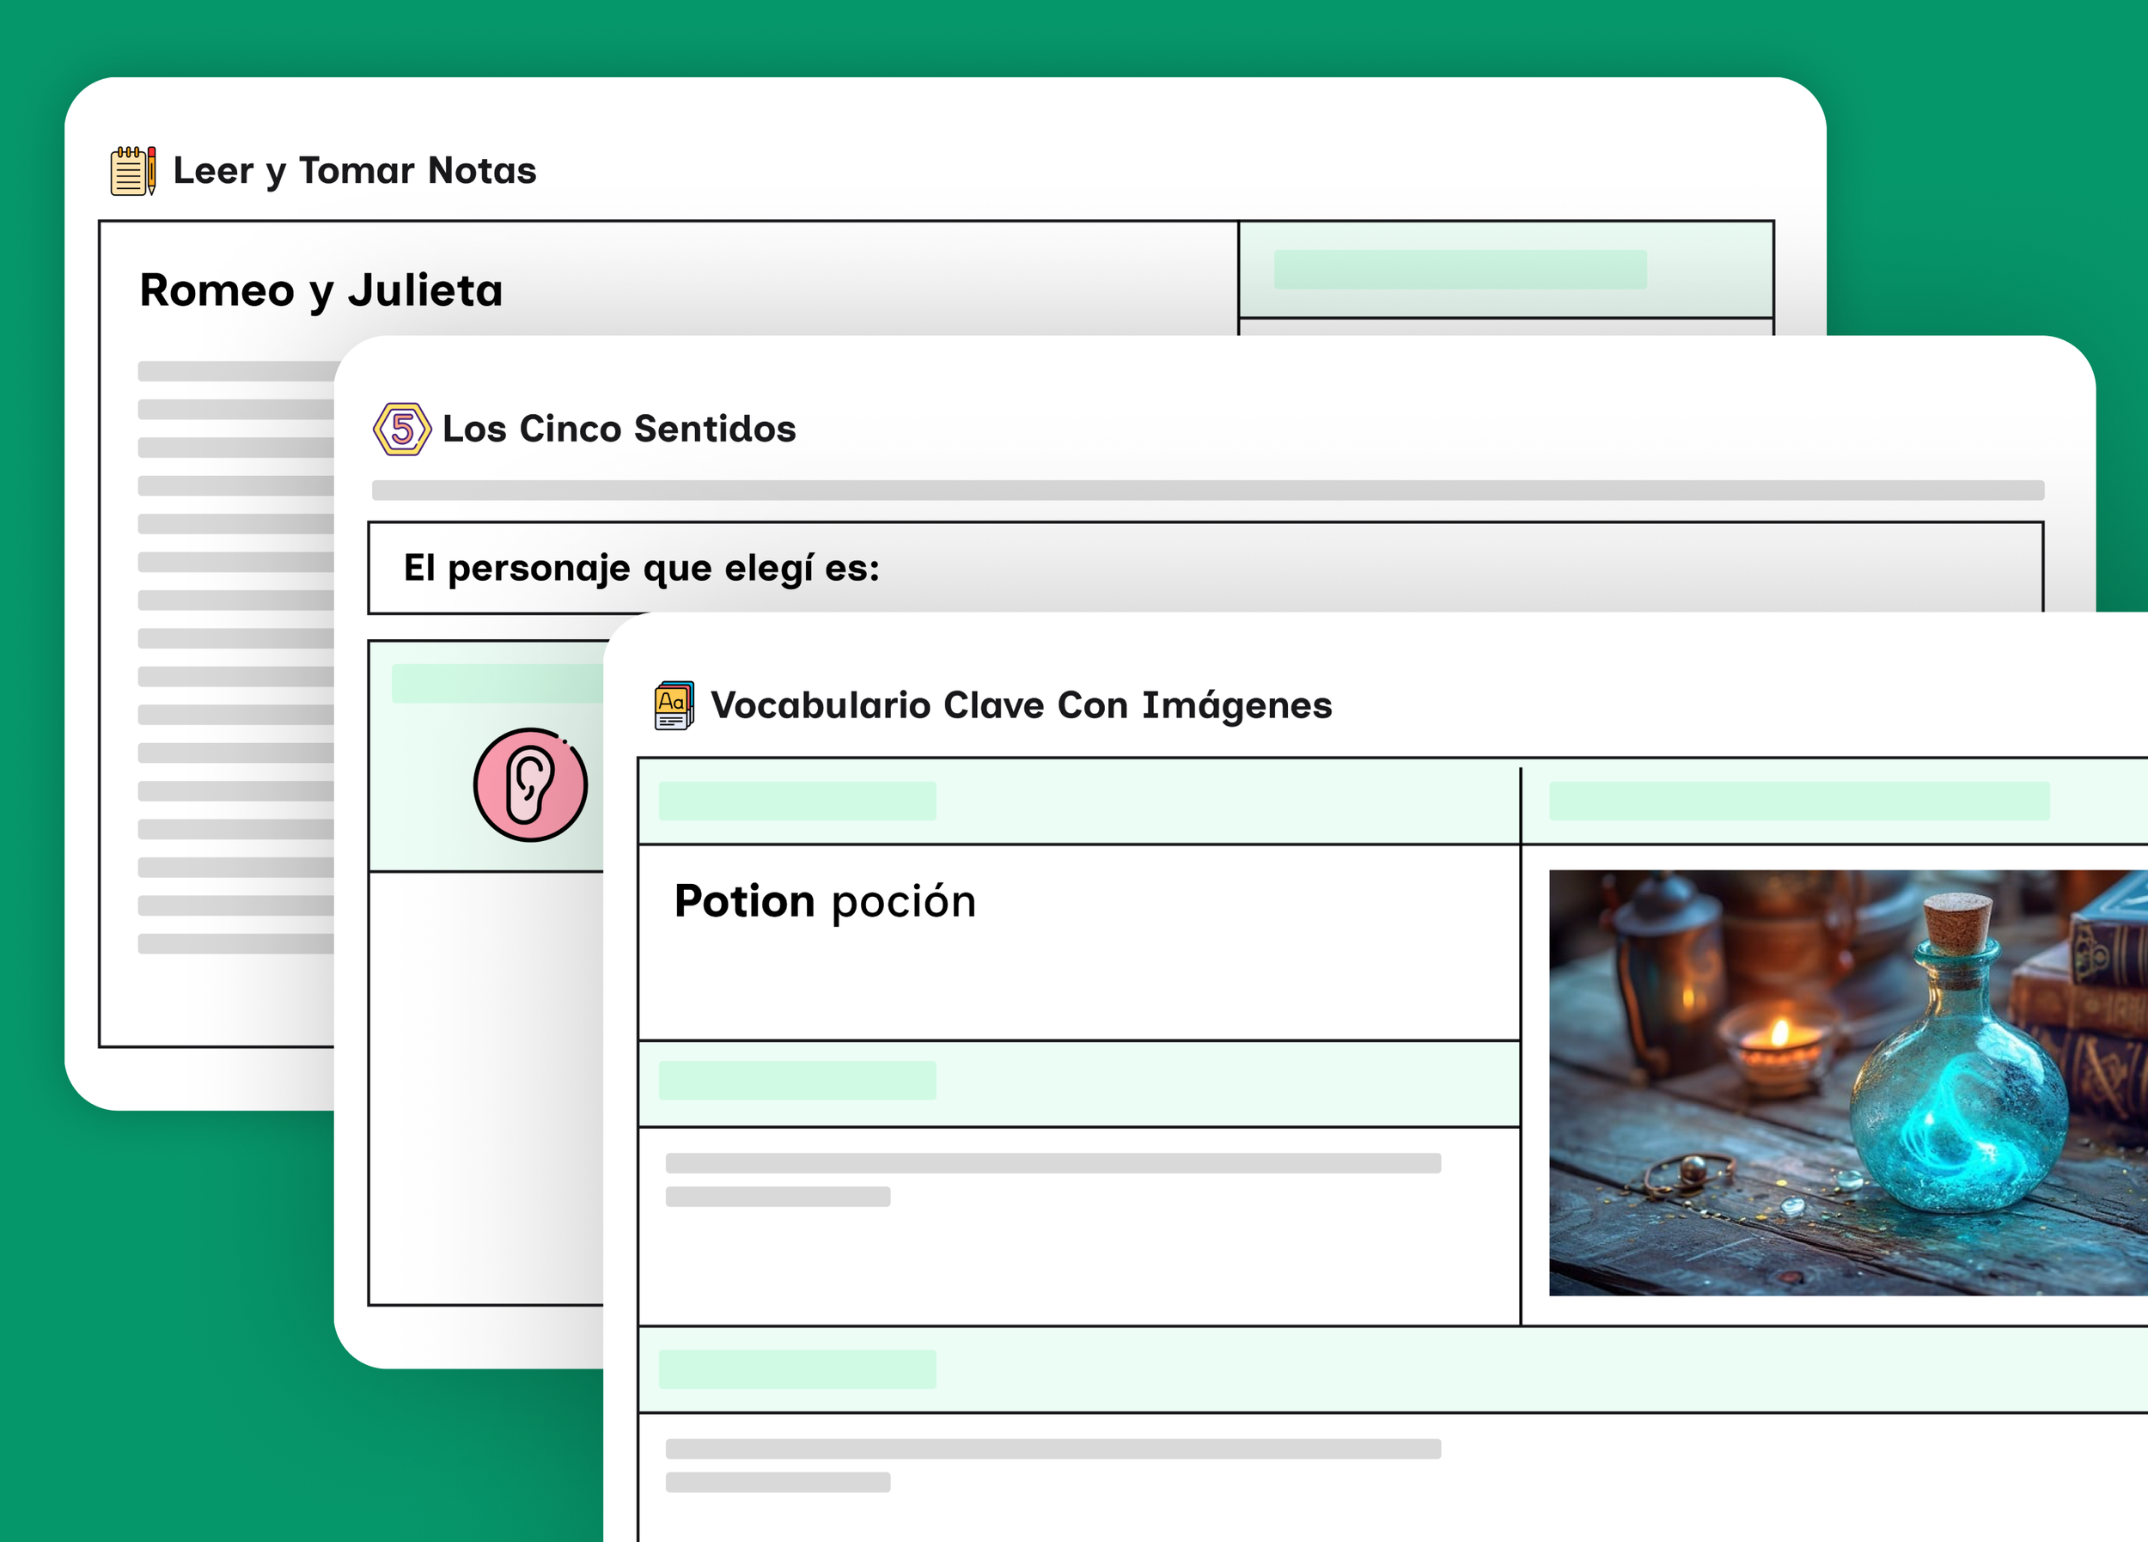Click the number five badge icon

[x=401, y=429]
